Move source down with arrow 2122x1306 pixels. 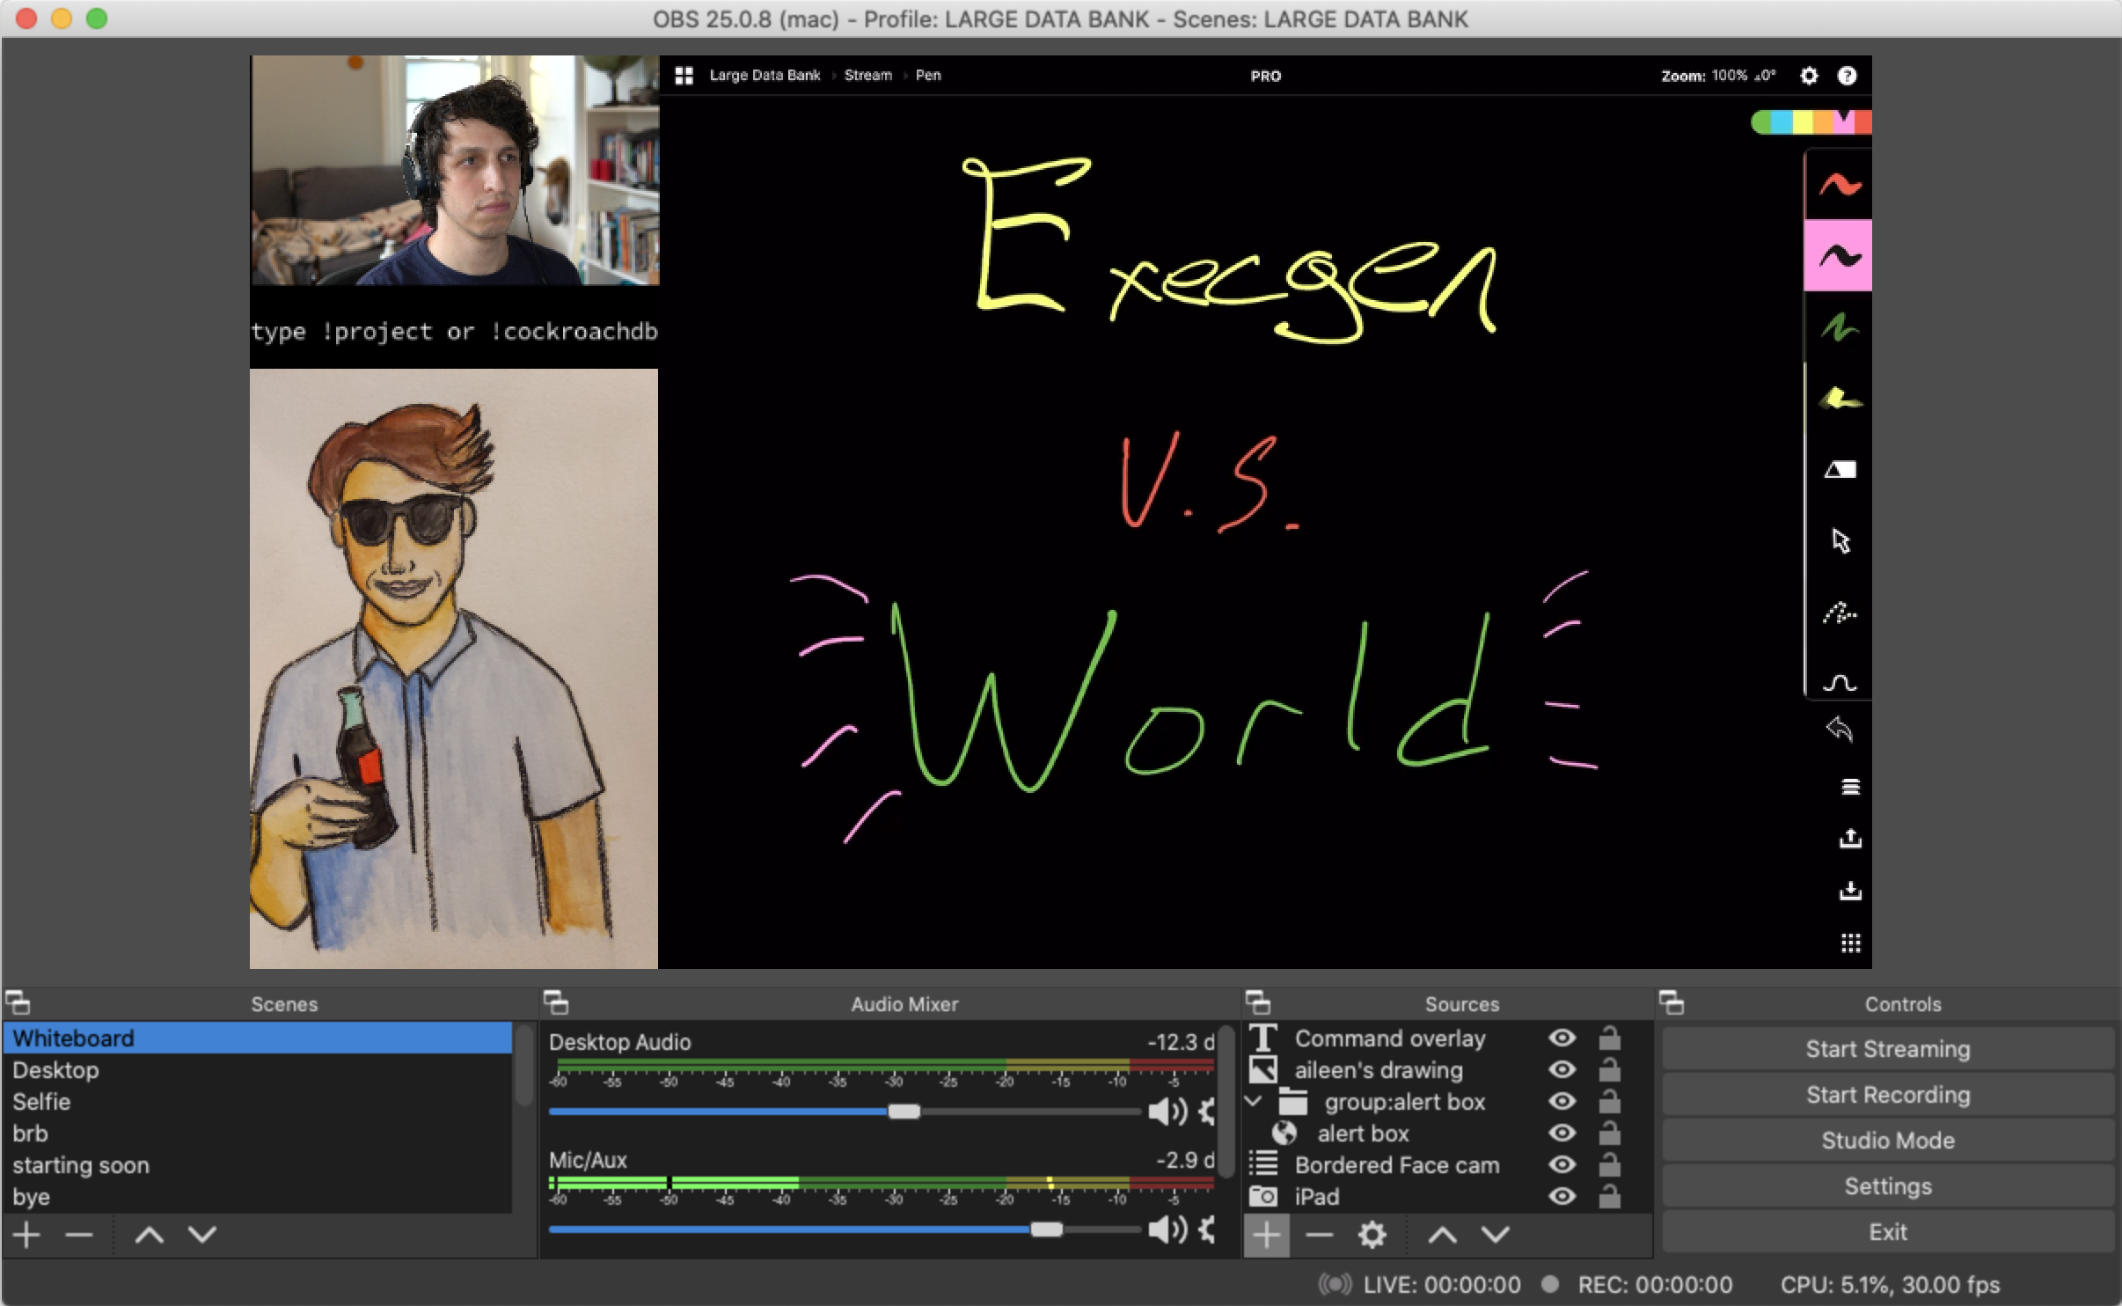point(1495,1235)
